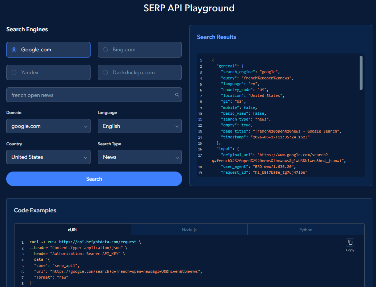Viewport: 376px width, 287px height.
Task: Click the "user_agent" line in results
Action: coord(258,167)
